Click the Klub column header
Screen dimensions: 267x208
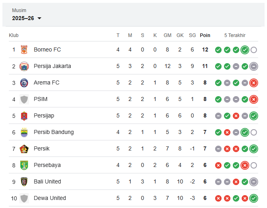click(14, 35)
